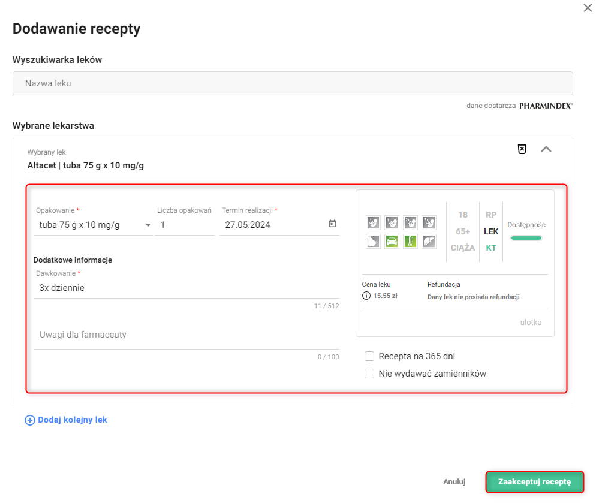Click the car driving warning icon

point(392,242)
